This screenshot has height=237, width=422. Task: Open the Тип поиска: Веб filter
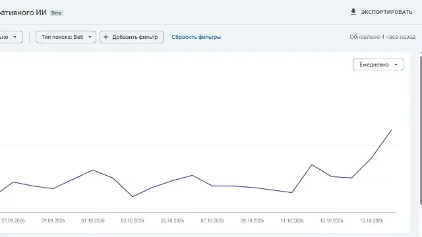click(66, 37)
